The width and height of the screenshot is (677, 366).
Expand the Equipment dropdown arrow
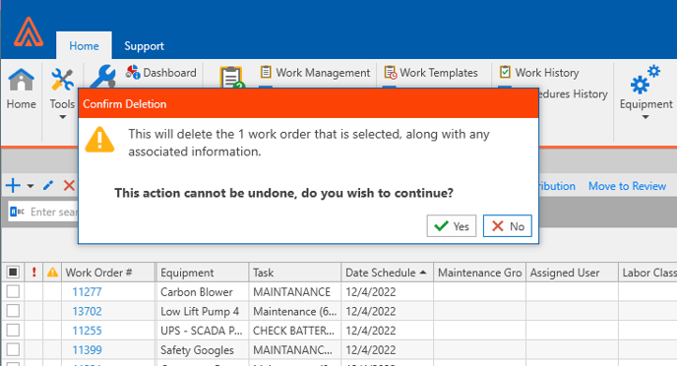point(646,117)
